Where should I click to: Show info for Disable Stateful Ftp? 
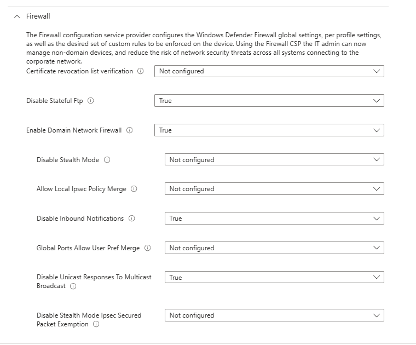pyautogui.click(x=90, y=101)
